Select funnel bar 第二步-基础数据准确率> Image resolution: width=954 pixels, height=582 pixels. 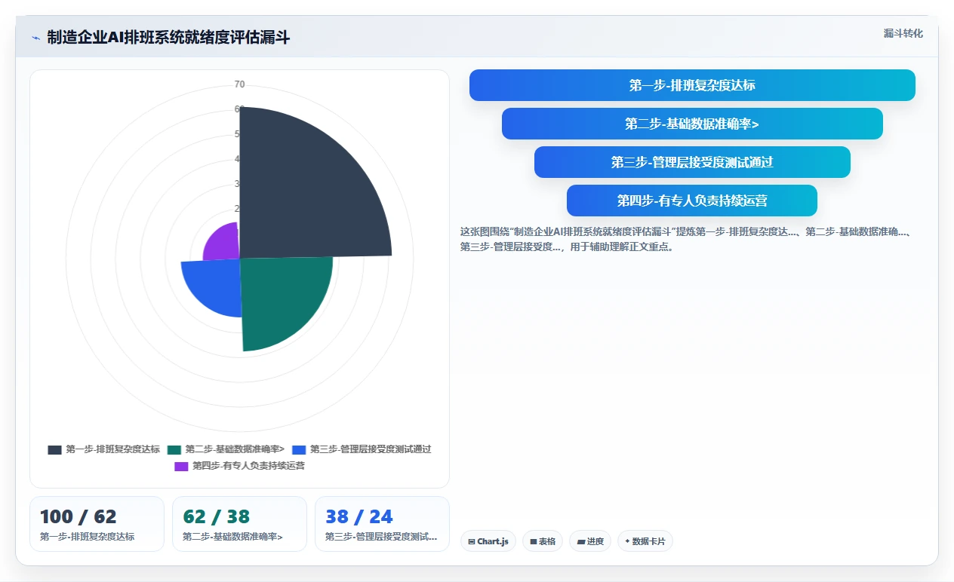(692, 124)
